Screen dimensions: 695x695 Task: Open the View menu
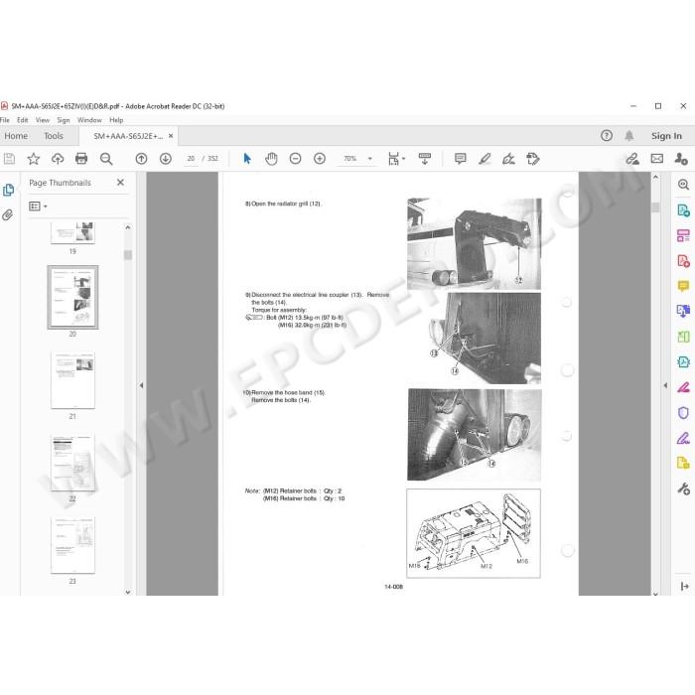coord(43,120)
